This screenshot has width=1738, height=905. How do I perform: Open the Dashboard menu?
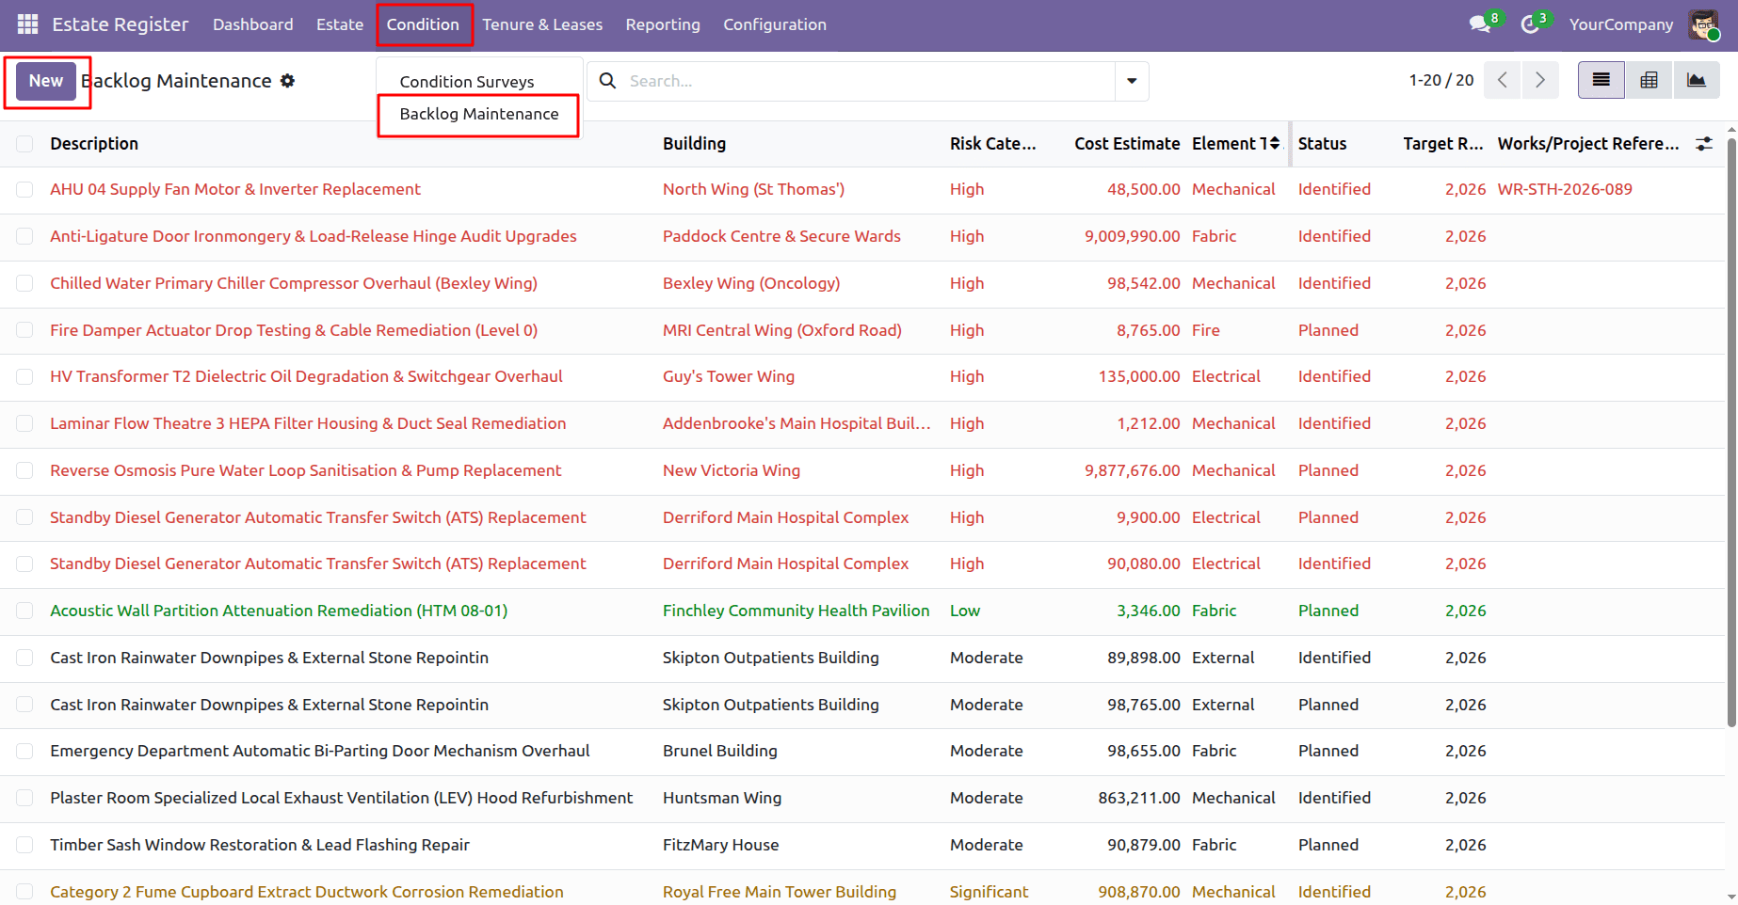tap(253, 24)
